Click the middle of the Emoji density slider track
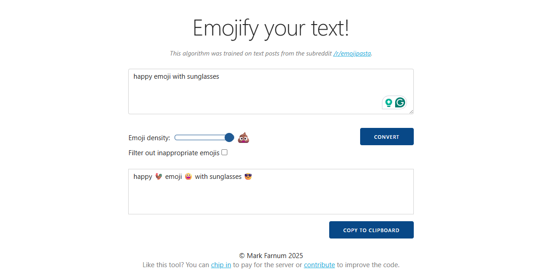This screenshot has width=547, height=269. pos(204,137)
